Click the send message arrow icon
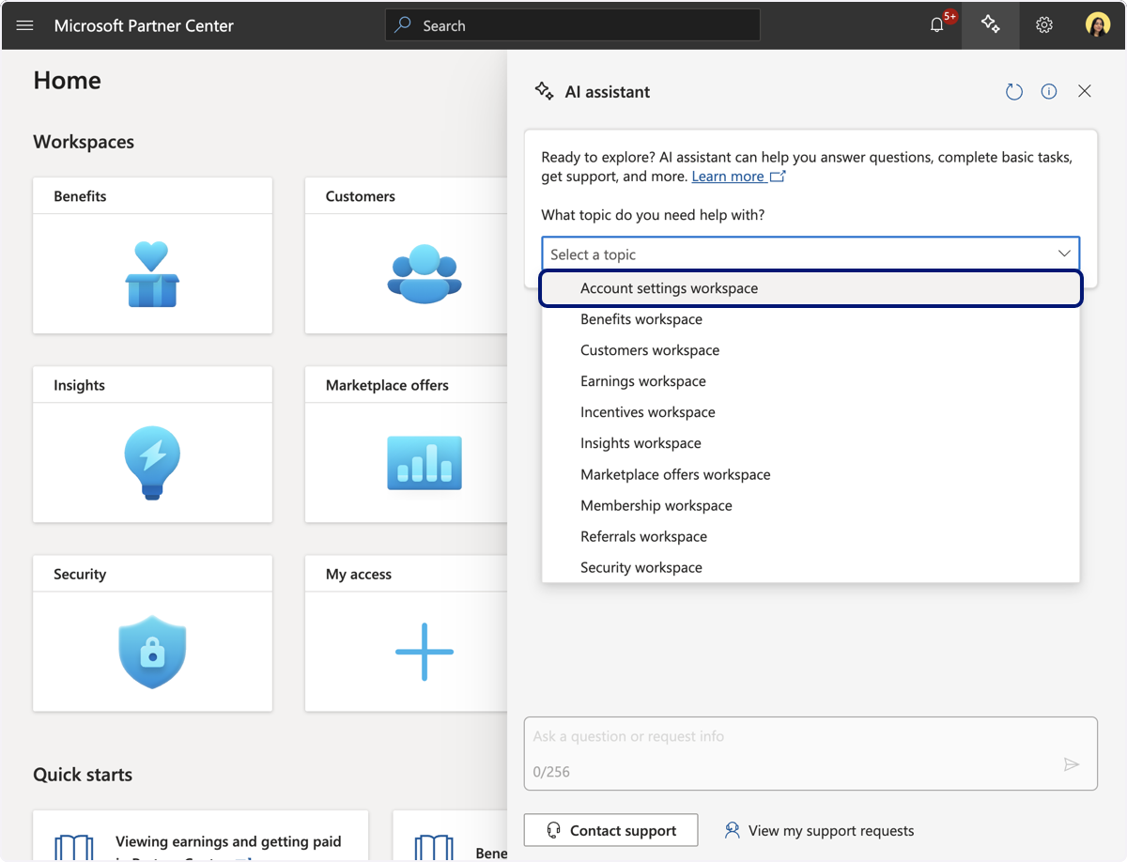1127x862 pixels. (x=1072, y=764)
